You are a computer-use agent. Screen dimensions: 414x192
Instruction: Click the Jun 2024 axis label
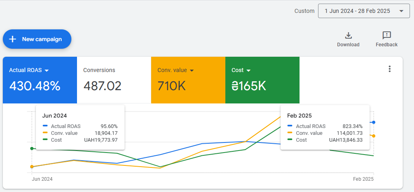click(42, 179)
